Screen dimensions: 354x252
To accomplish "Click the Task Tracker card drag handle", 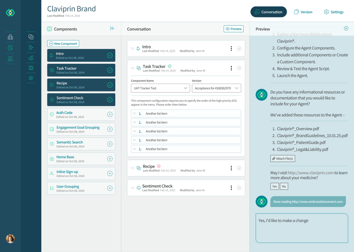I will pyautogui.click(x=133, y=68).
